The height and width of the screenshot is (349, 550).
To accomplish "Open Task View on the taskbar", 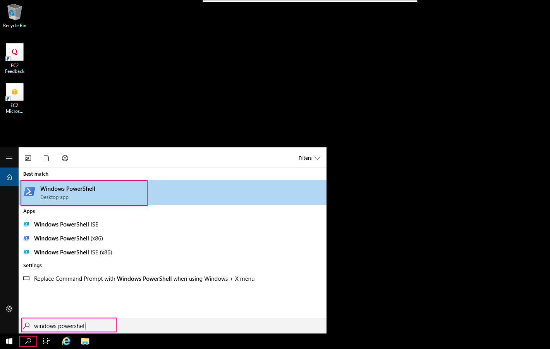I will tap(46, 341).
